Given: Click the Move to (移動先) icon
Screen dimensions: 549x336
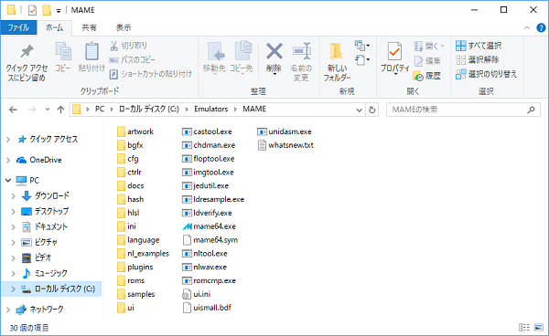Looking at the screenshot, I should pos(216,52).
